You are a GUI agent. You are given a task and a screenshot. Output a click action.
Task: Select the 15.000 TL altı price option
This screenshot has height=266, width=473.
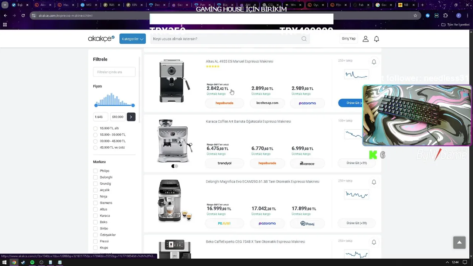pyautogui.click(x=95, y=129)
